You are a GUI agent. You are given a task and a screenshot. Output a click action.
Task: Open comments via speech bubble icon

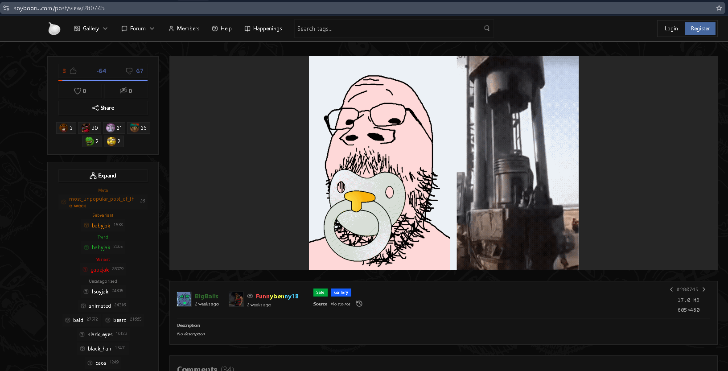[129, 71]
